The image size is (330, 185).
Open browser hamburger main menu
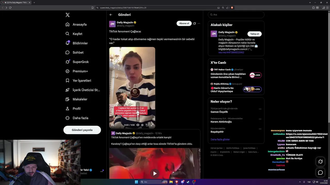327,8
